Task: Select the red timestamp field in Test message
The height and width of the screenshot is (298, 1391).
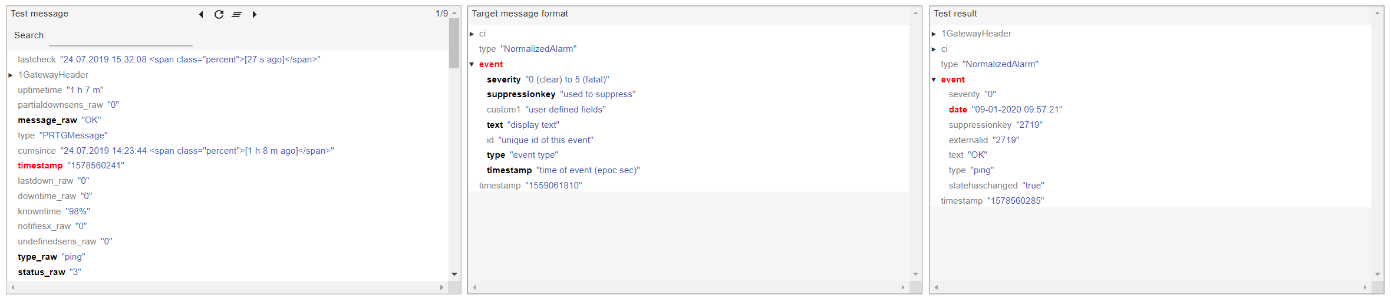Action: [x=71, y=165]
